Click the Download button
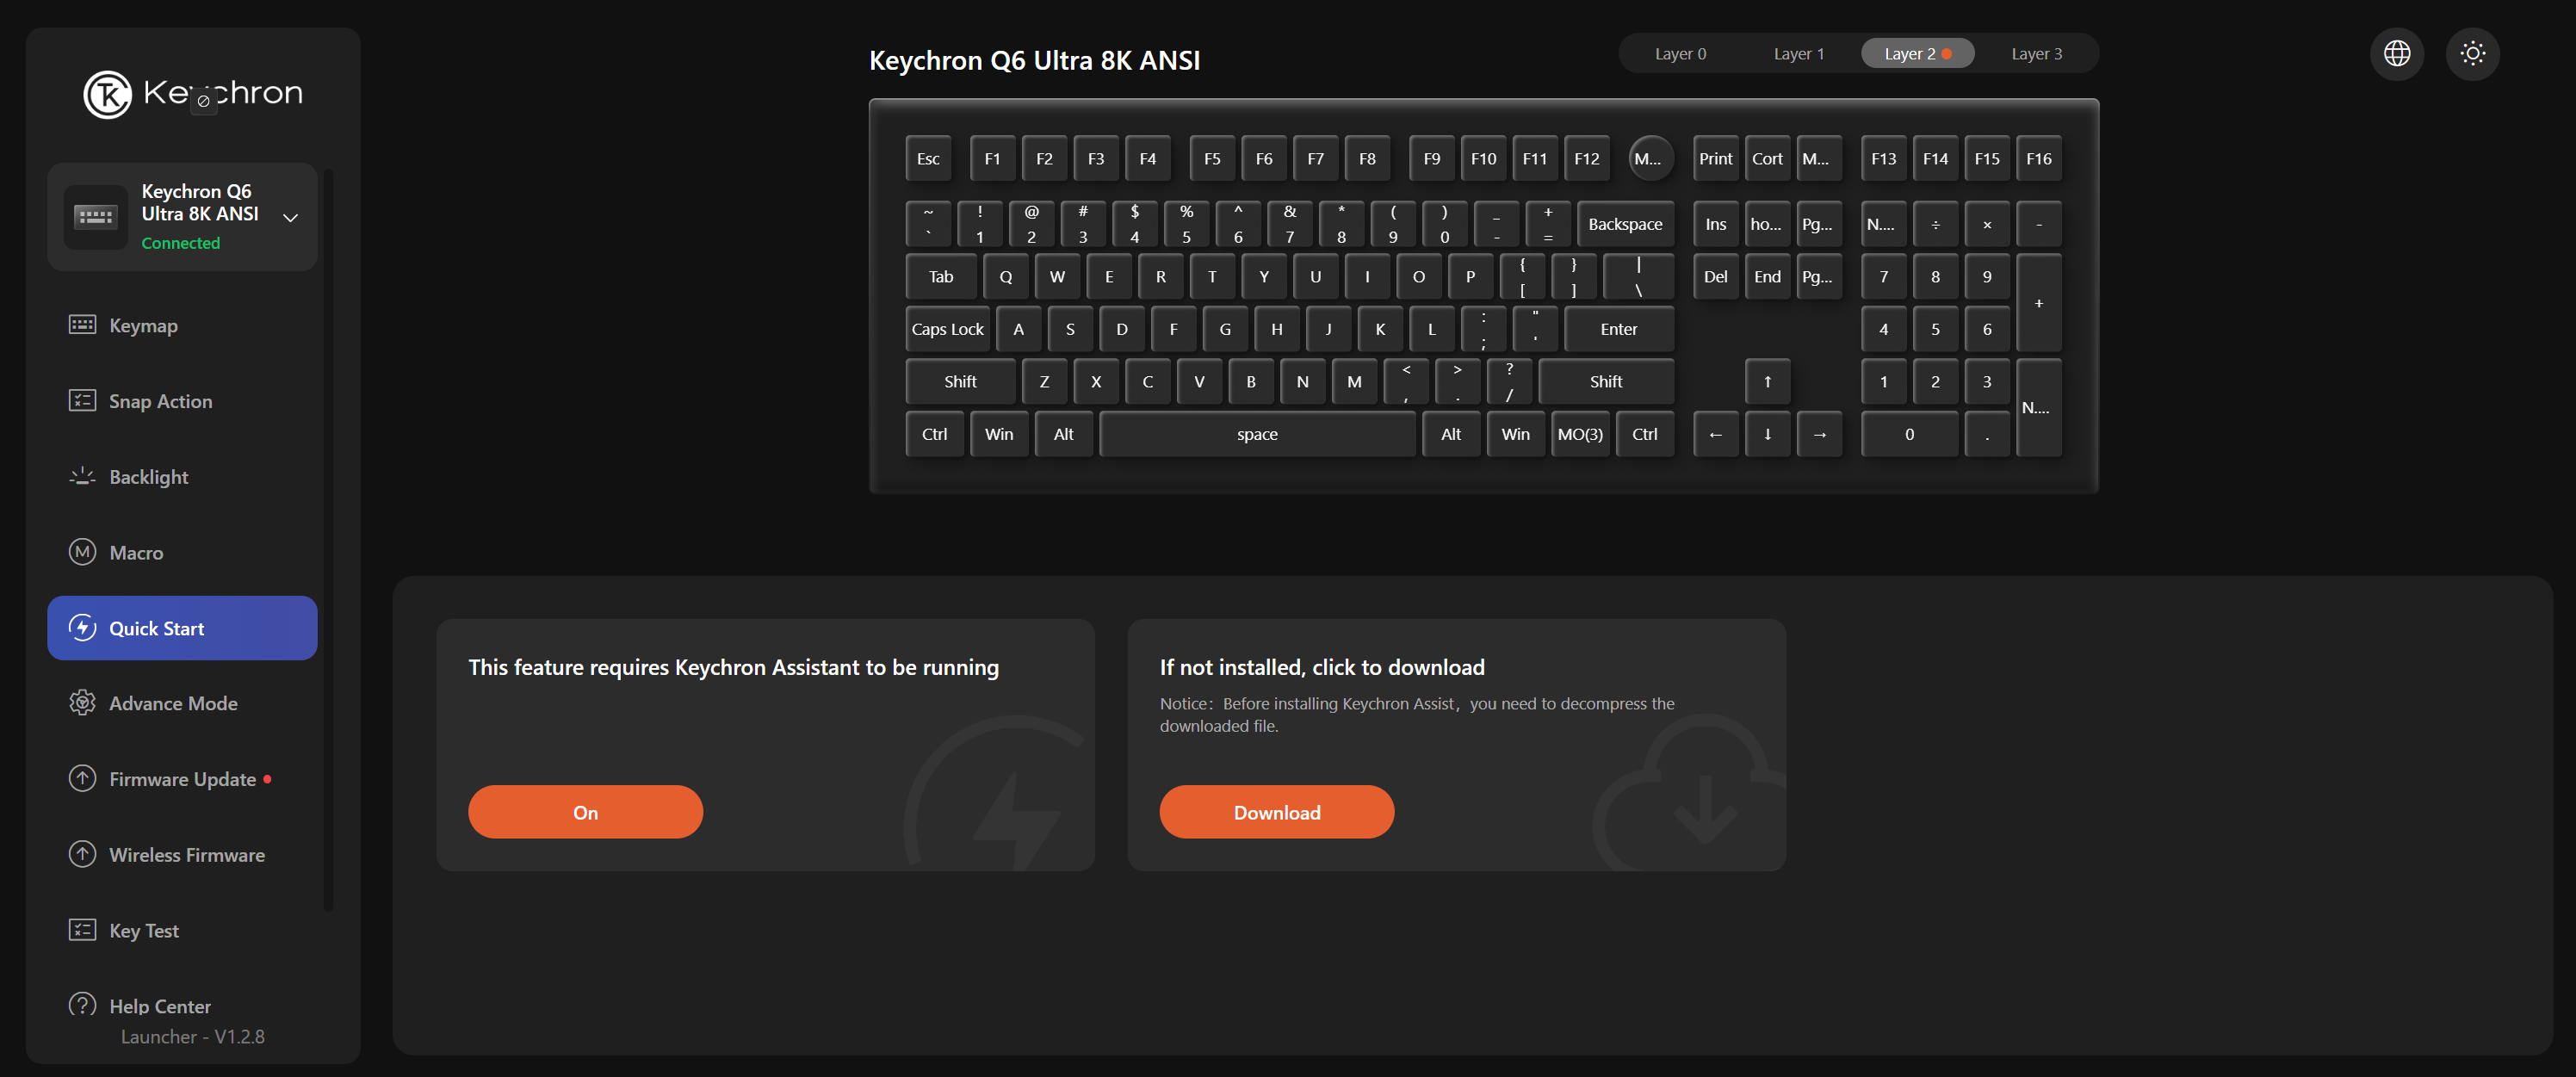The width and height of the screenshot is (2576, 1077). pyautogui.click(x=1276, y=812)
